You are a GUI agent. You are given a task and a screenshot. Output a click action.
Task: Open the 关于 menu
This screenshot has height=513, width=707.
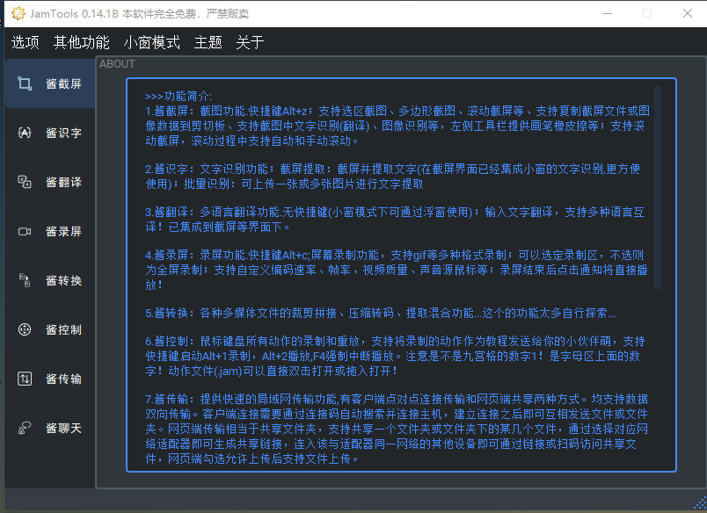pos(250,42)
